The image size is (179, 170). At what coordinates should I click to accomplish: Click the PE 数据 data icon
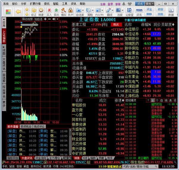tap(171, 10)
